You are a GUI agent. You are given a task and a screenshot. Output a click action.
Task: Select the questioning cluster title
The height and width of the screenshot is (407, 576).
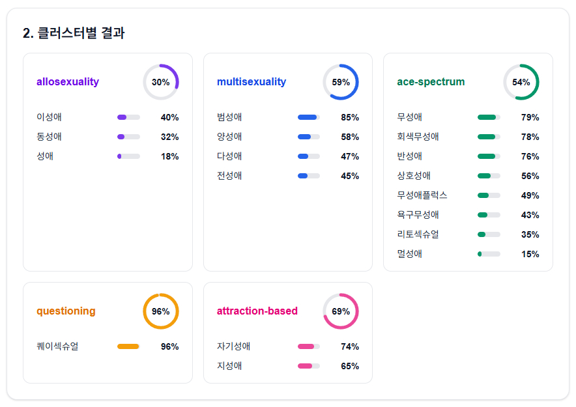[66, 311]
